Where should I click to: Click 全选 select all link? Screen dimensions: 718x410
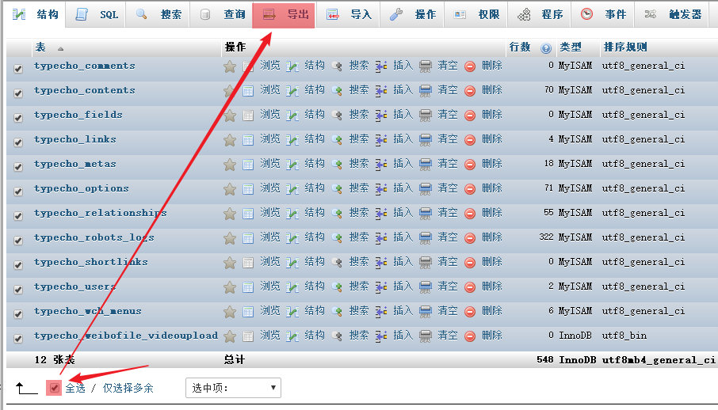click(x=75, y=388)
